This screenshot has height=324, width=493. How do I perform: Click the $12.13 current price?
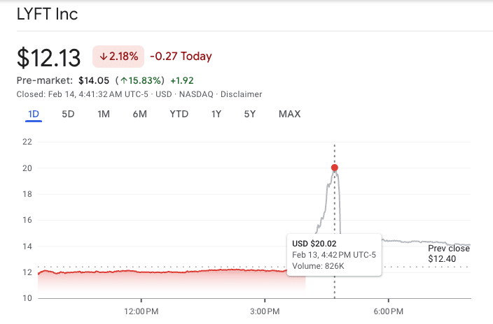[49, 57]
